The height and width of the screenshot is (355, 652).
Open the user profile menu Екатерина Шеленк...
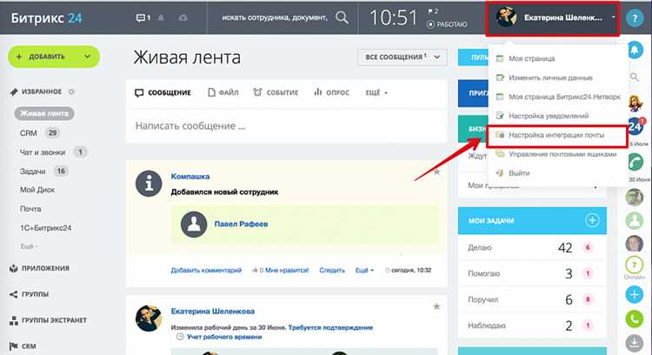(553, 18)
